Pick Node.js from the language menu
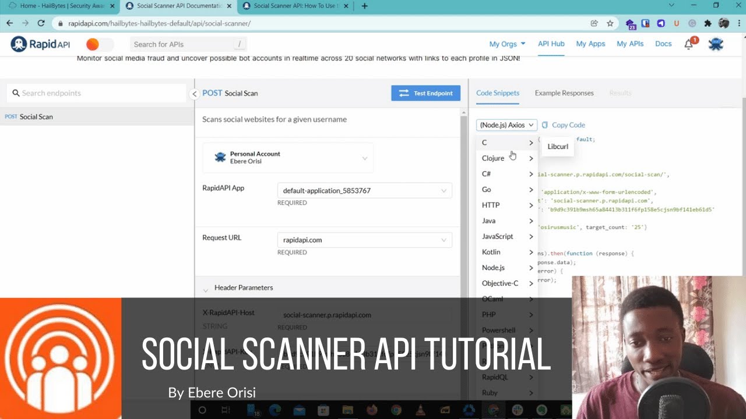This screenshot has width=746, height=419. (506, 268)
